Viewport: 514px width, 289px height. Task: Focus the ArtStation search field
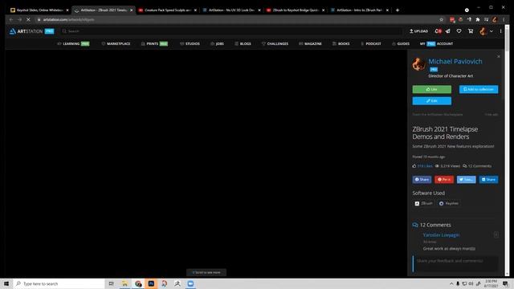(x=231, y=31)
